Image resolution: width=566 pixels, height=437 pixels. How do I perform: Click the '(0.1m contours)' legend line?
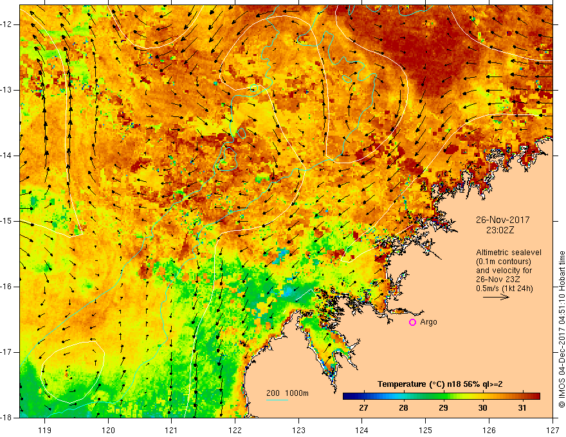[x=503, y=262]
